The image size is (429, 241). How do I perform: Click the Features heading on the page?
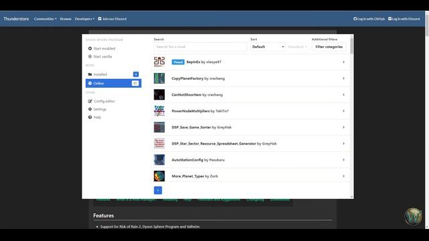(103, 216)
